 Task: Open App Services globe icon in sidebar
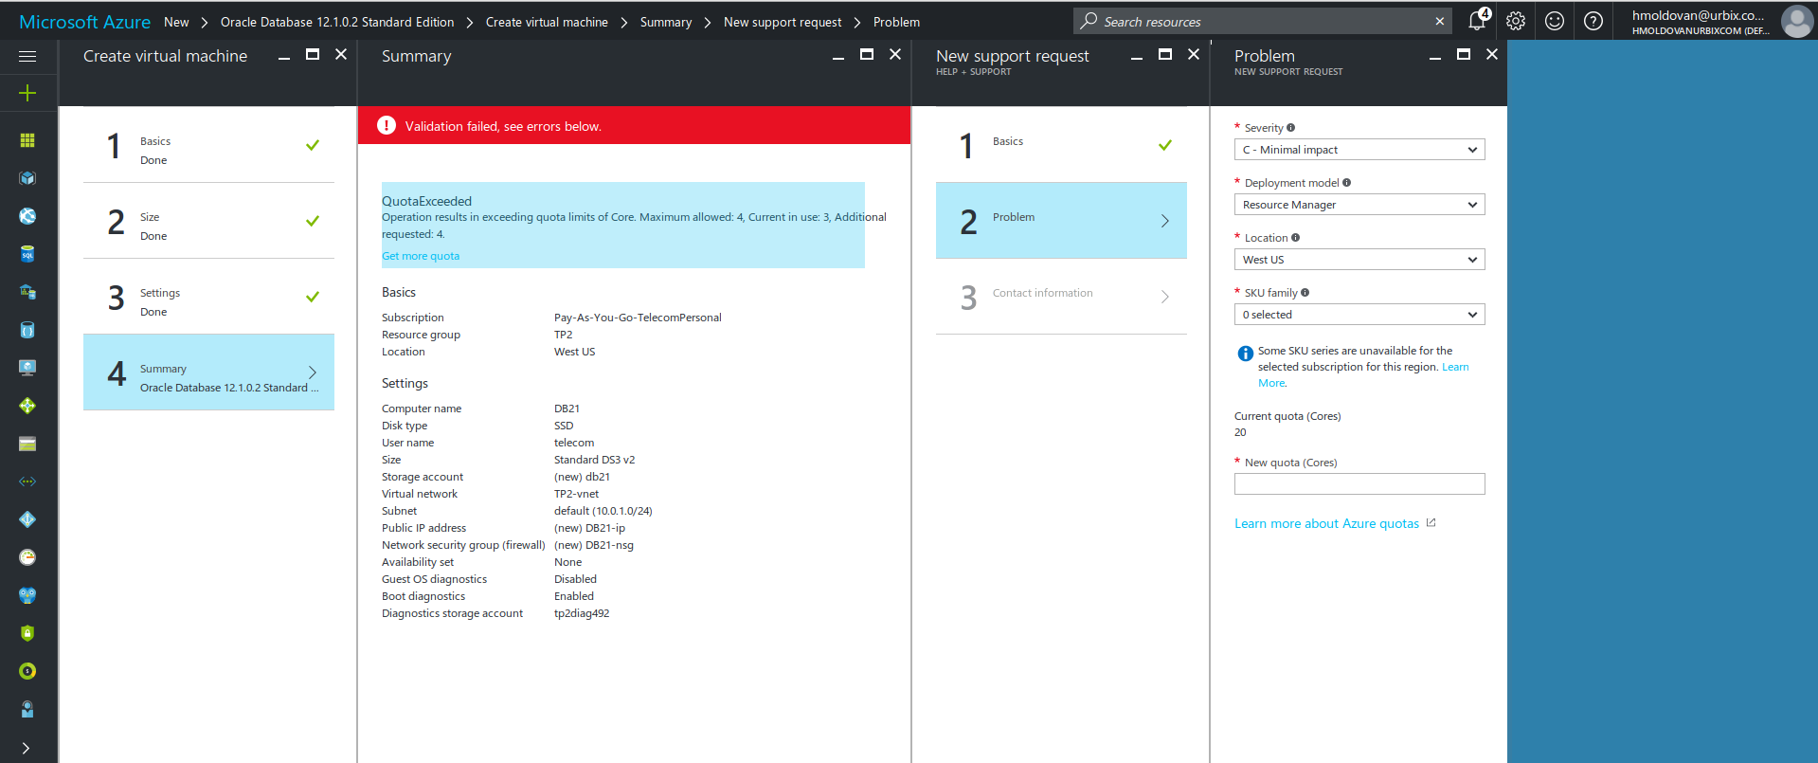pyautogui.click(x=27, y=216)
